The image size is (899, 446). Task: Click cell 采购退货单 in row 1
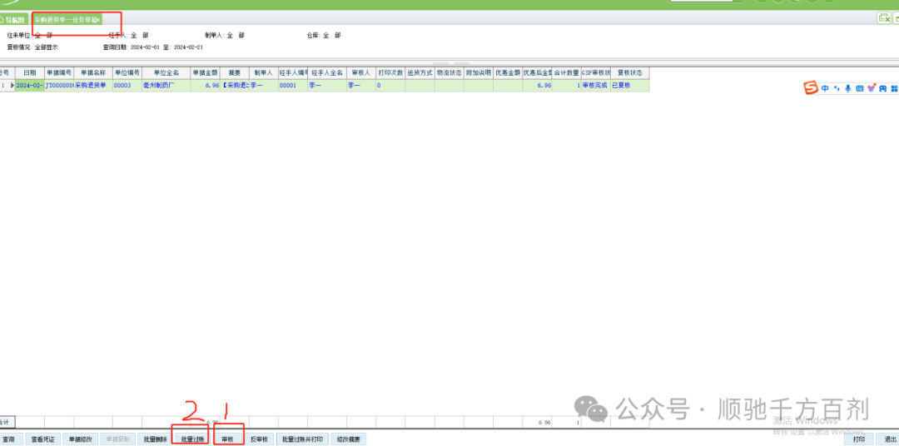tap(93, 85)
